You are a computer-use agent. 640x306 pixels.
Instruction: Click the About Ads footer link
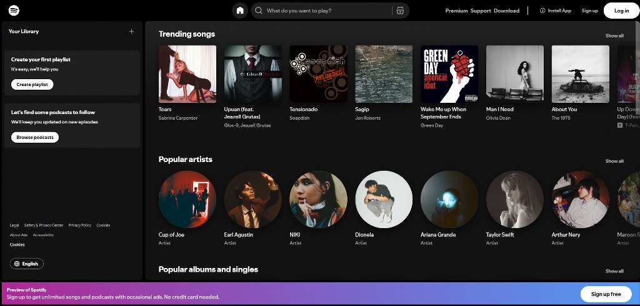coord(19,235)
